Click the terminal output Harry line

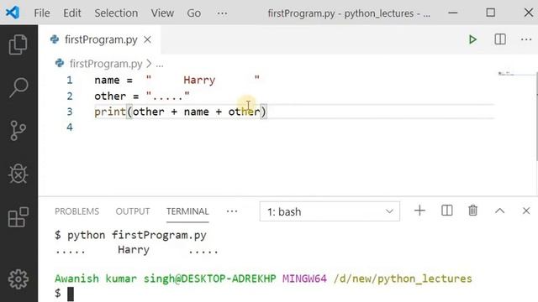tap(136, 250)
